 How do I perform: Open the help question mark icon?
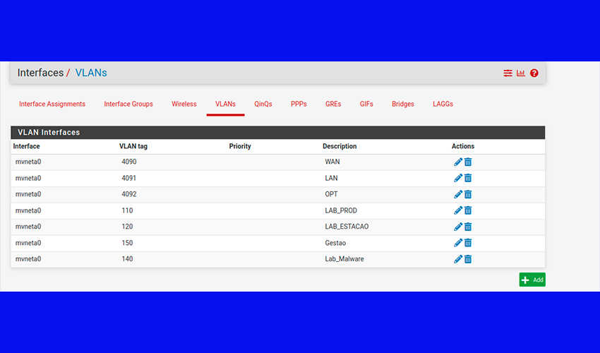(534, 73)
